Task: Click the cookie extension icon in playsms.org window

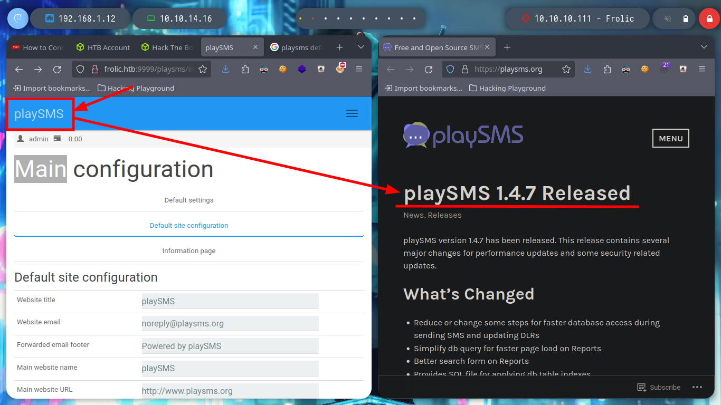Action: [645, 69]
